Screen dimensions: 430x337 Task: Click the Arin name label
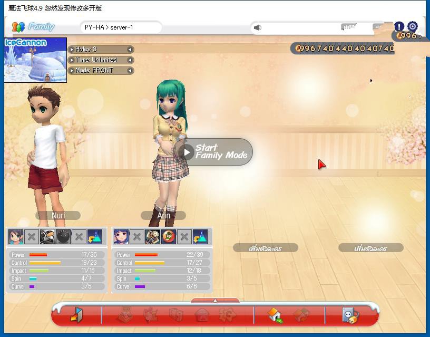[163, 215]
